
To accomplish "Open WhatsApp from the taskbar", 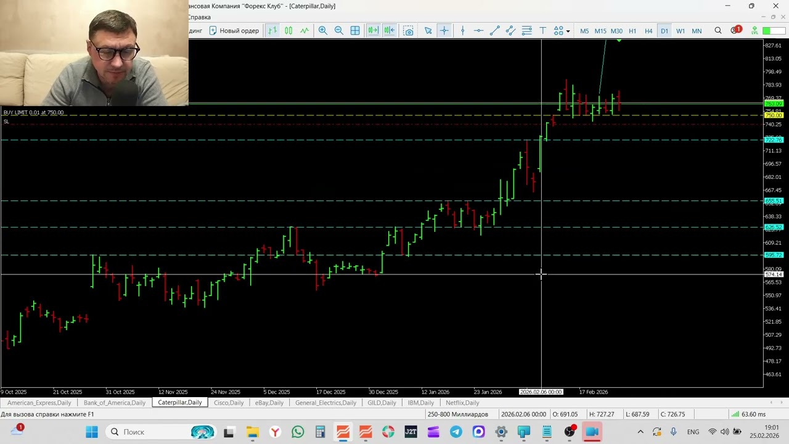I will tap(298, 432).
